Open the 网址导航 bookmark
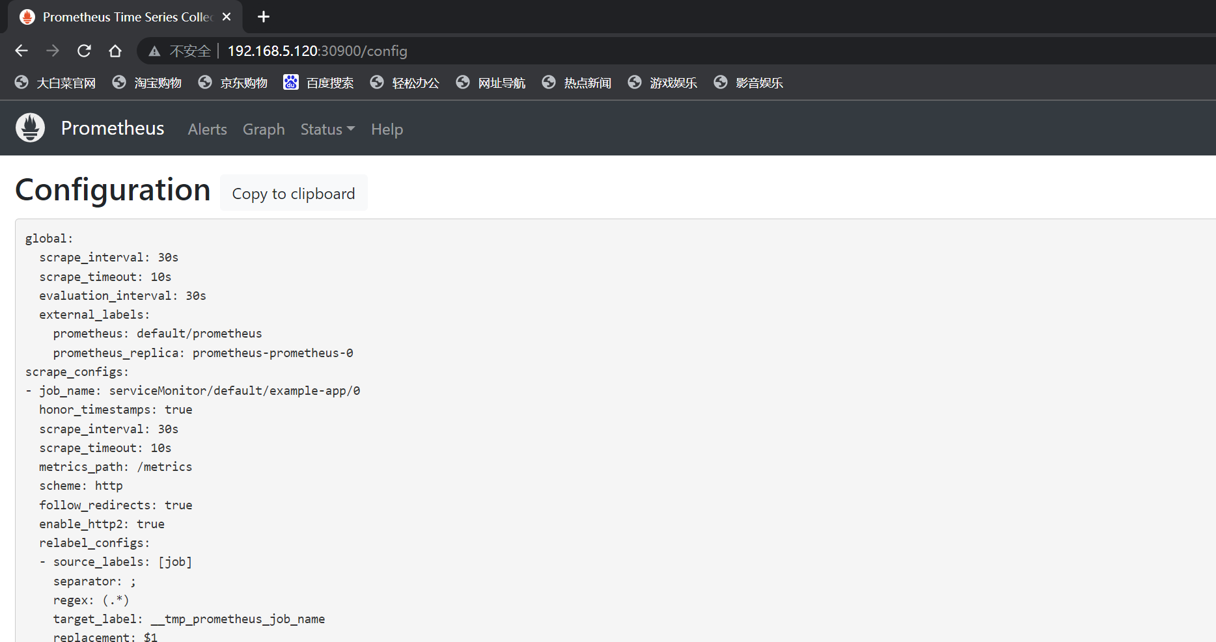The width and height of the screenshot is (1216, 642). pyautogui.click(x=491, y=83)
